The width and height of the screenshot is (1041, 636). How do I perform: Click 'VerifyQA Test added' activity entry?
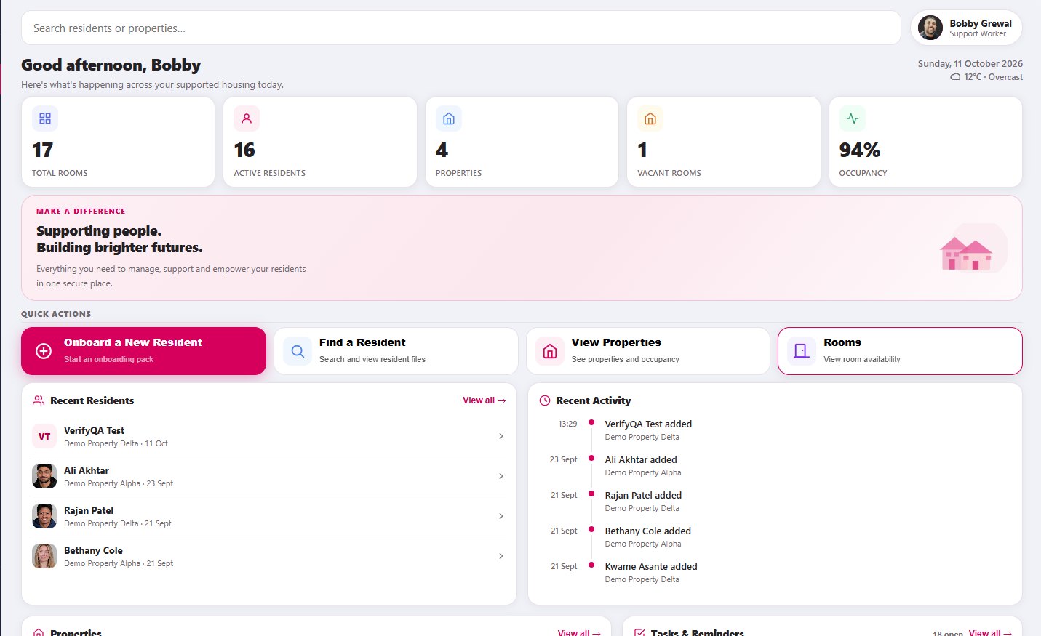point(648,424)
